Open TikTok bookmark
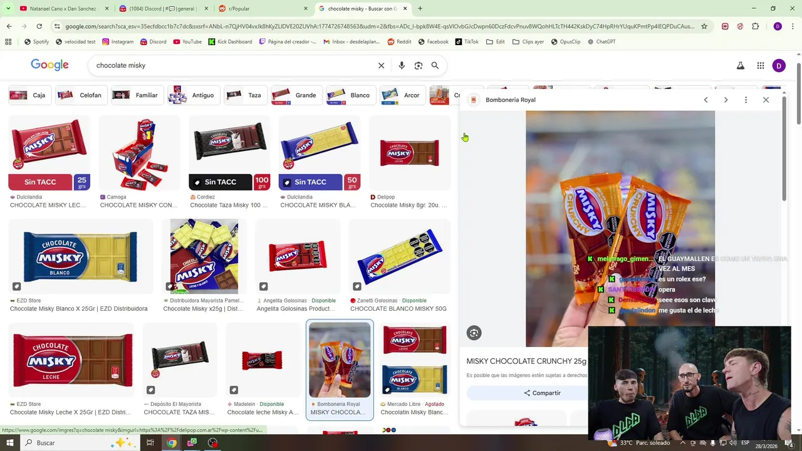This screenshot has height=451, width=802. tap(467, 42)
